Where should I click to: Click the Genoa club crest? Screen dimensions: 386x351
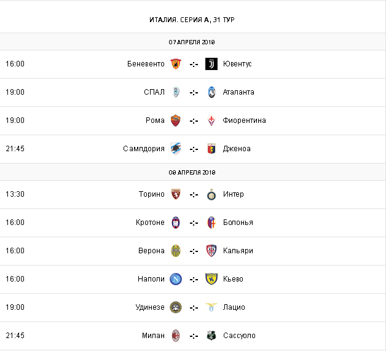pyautogui.click(x=211, y=149)
